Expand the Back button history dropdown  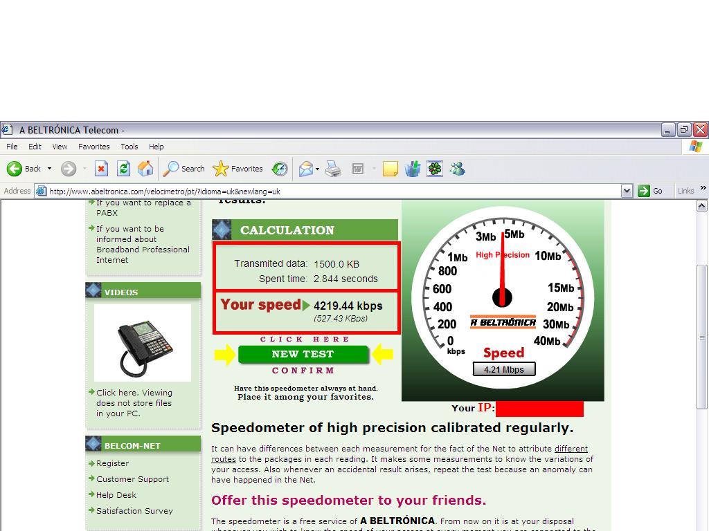(x=49, y=169)
